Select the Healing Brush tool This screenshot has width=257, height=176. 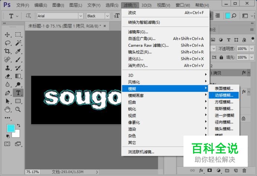click(7, 60)
